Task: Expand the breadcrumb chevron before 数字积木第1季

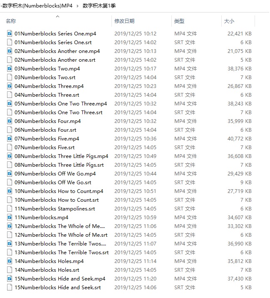Action: [x=77, y=5]
